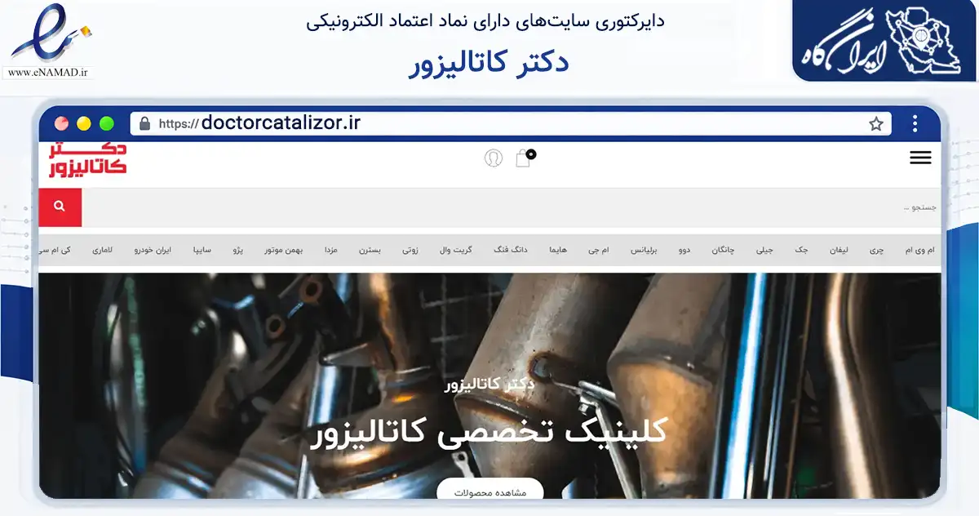The width and height of the screenshot is (979, 516).
Task: Open the لاماری category
Action: (103, 250)
